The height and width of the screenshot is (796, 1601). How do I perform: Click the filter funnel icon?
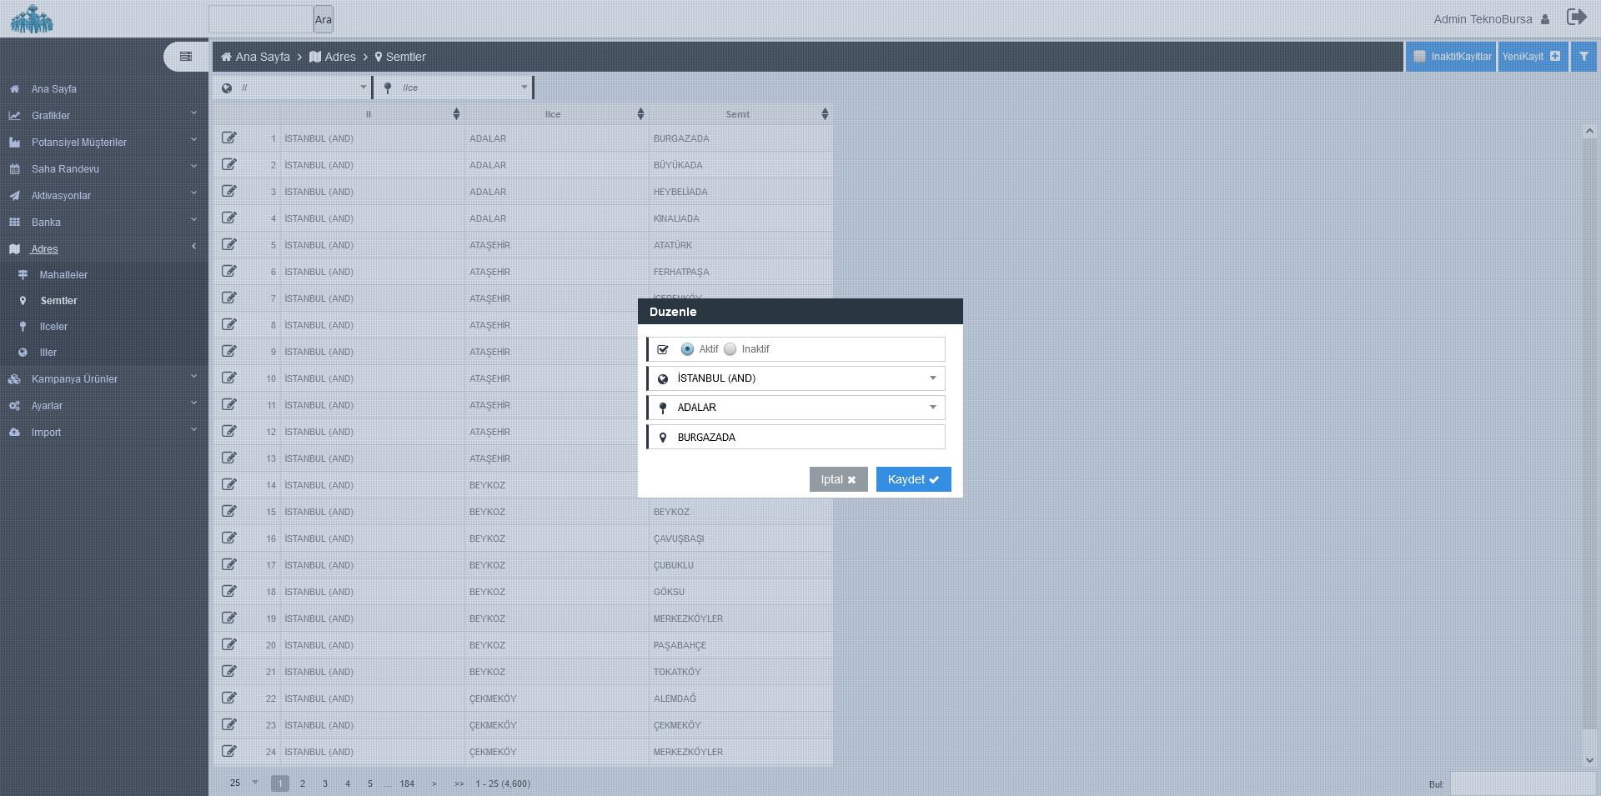pos(1583,57)
